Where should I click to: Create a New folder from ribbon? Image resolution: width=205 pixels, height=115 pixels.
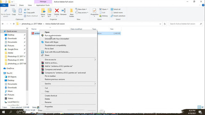tap(71, 13)
